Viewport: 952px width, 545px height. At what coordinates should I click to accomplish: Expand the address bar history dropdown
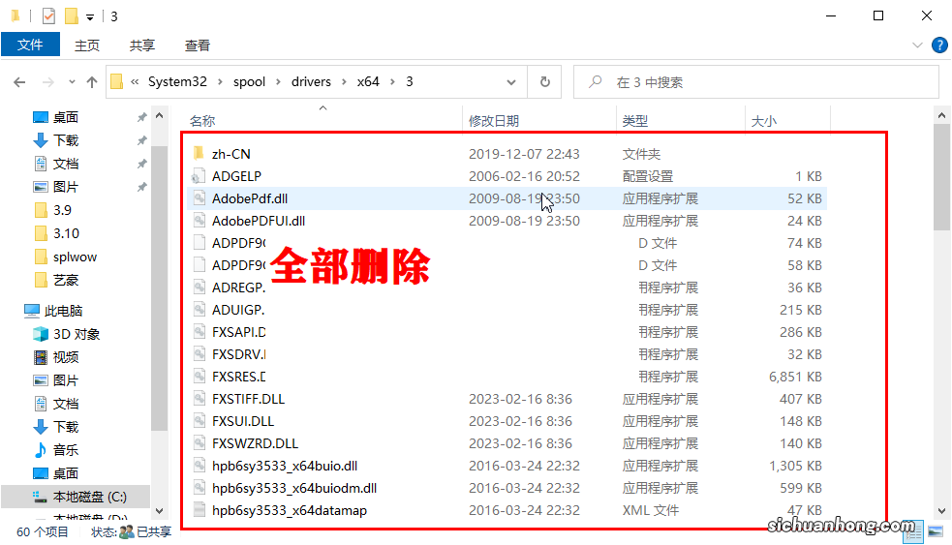(x=511, y=82)
